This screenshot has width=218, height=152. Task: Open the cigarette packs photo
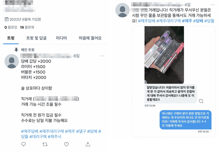(x=164, y=55)
